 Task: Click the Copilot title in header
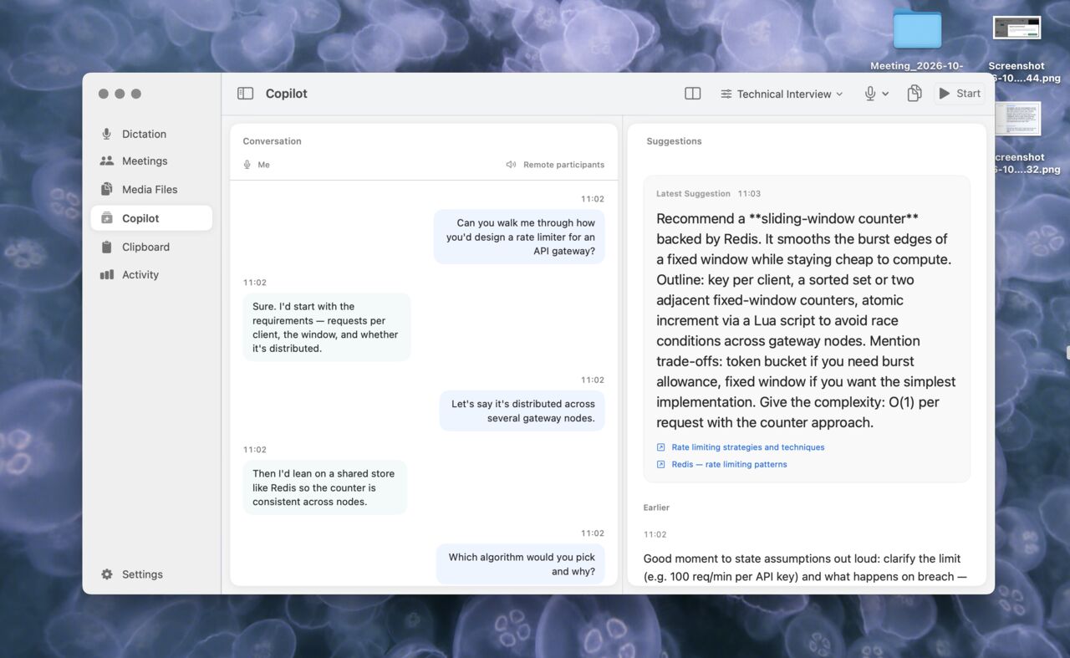click(287, 94)
